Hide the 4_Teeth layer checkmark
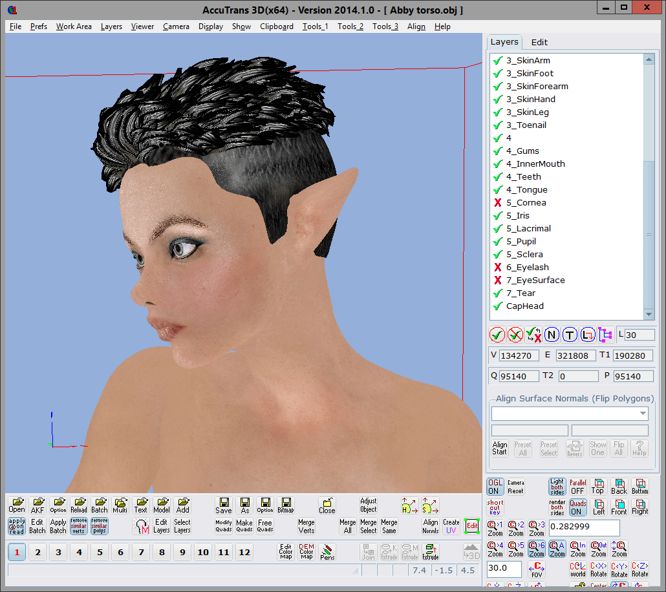This screenshot has height=592, width=666. click(x=498, y=177)
